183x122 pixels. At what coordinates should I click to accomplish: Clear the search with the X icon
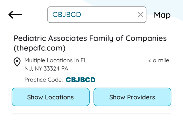141,15
